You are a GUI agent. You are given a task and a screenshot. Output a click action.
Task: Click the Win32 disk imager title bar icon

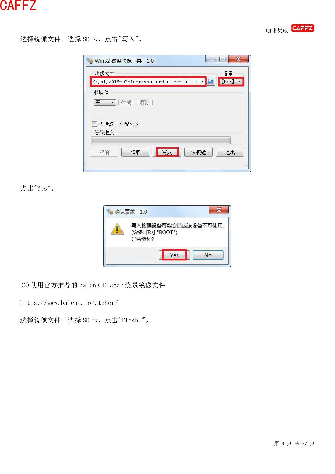click(90, 61)
